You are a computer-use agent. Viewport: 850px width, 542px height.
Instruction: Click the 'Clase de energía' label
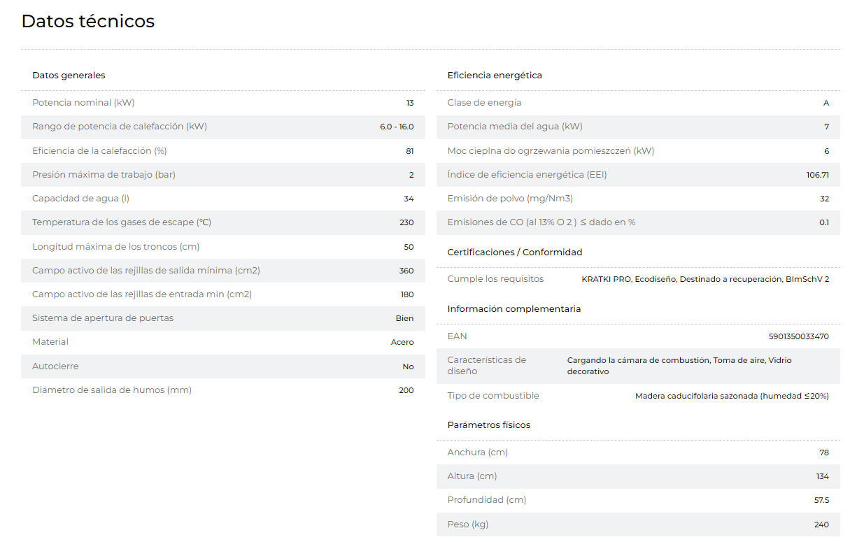484,103
